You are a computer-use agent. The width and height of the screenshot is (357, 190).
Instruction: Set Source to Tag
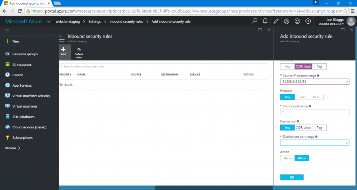(x=319, y=66)
